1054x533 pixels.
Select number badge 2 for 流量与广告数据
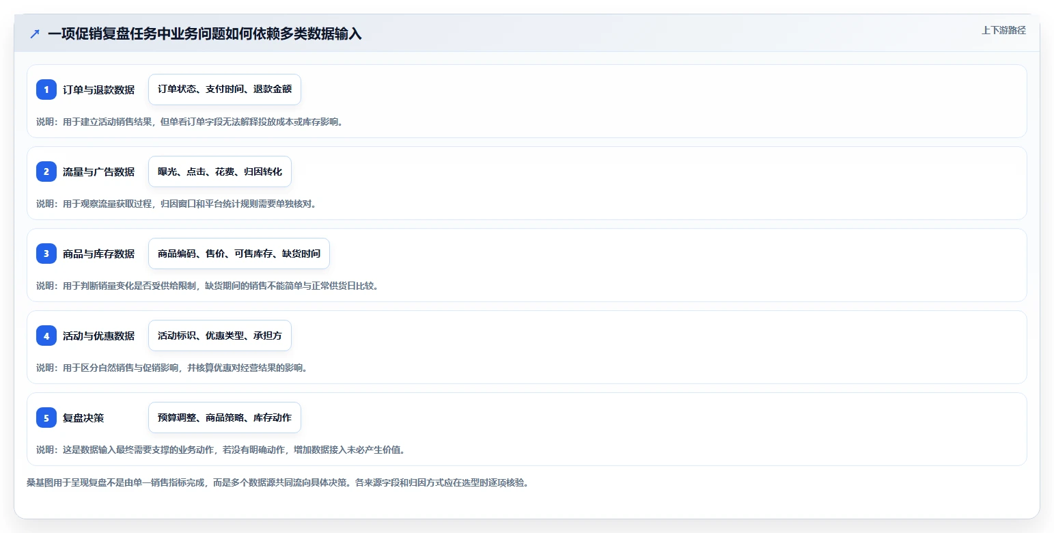(x=46, y=172)
